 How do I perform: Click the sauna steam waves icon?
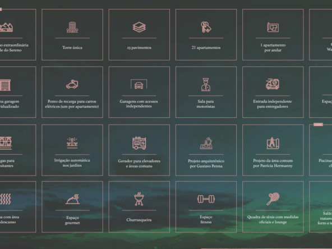(x=5, y=199)
